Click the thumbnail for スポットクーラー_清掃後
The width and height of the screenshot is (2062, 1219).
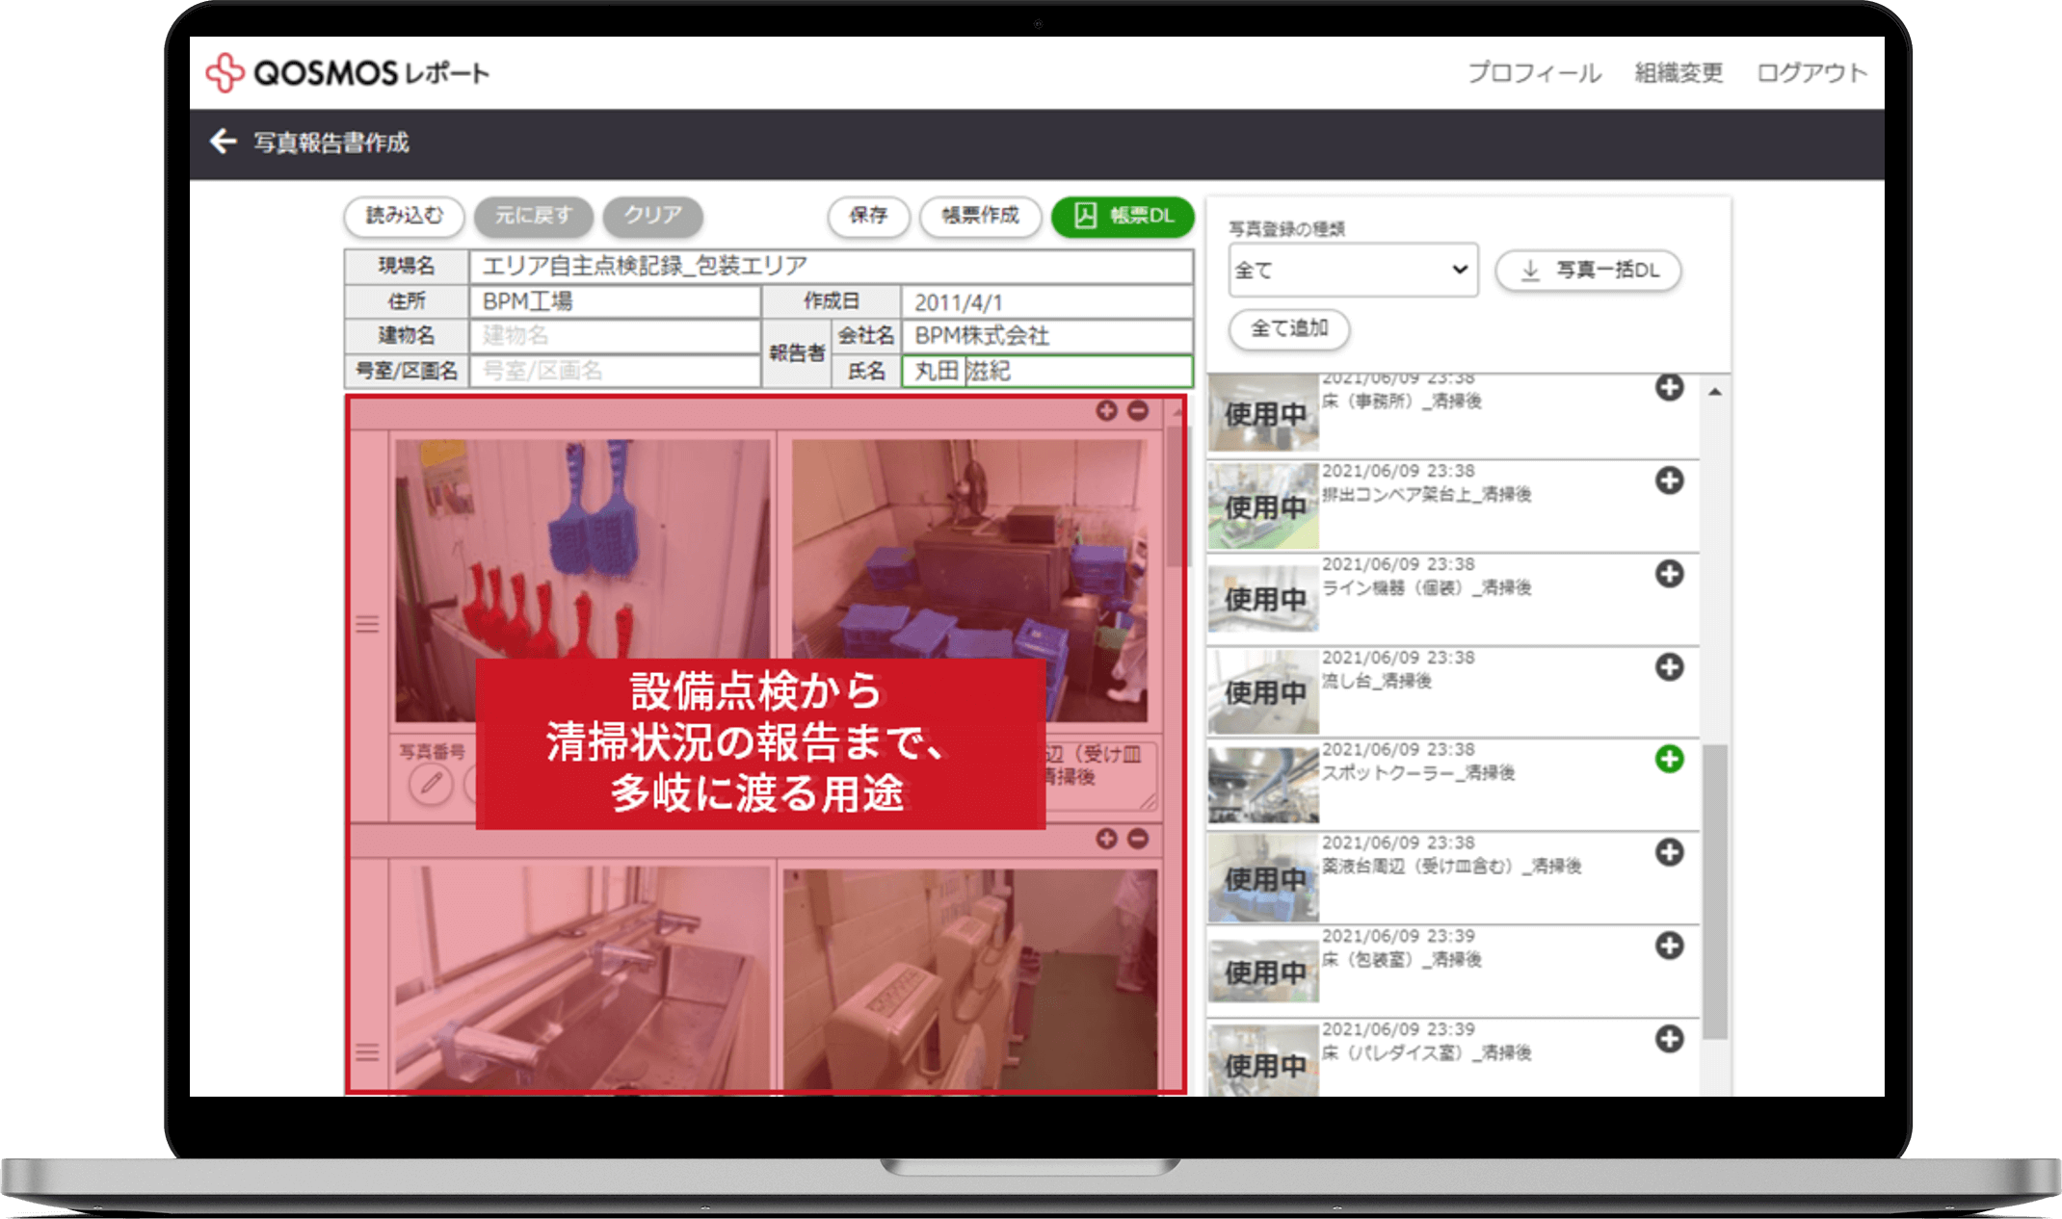tap(1263, 786)
